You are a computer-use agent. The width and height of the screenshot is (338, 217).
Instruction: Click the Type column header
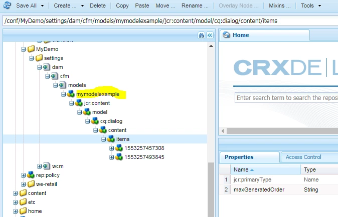(x=319, y=169)
